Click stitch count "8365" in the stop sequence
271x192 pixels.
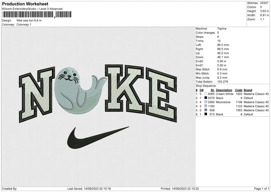click(x=211, y=94)
